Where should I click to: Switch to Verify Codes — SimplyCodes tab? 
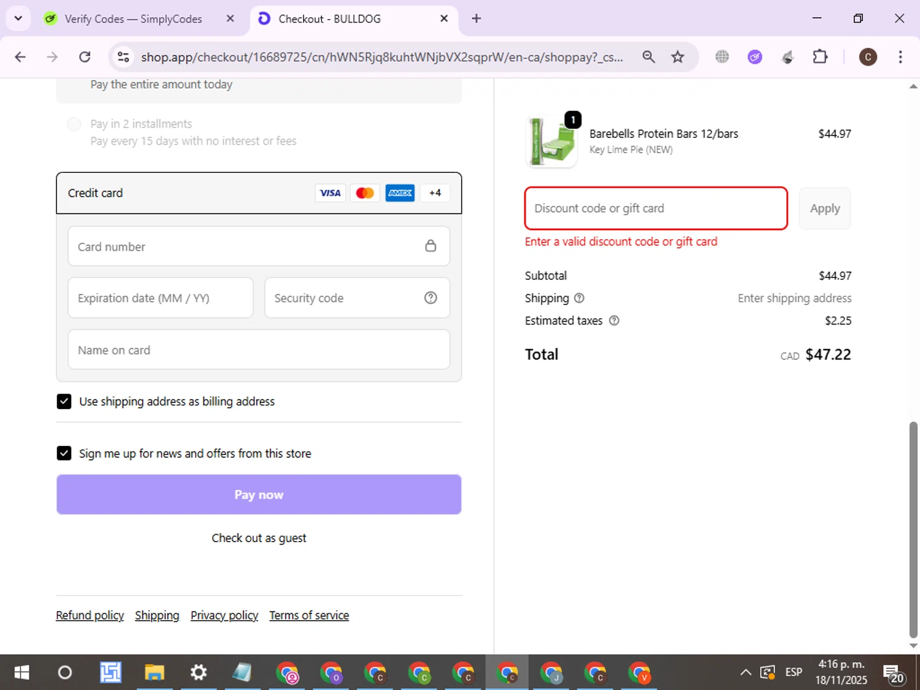(133, 19)
